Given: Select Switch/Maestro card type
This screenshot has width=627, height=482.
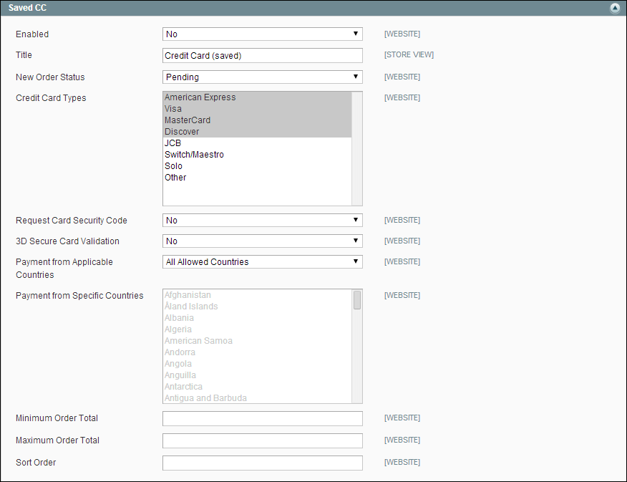Looking at the screenshot, I should (x=258, y=155).
